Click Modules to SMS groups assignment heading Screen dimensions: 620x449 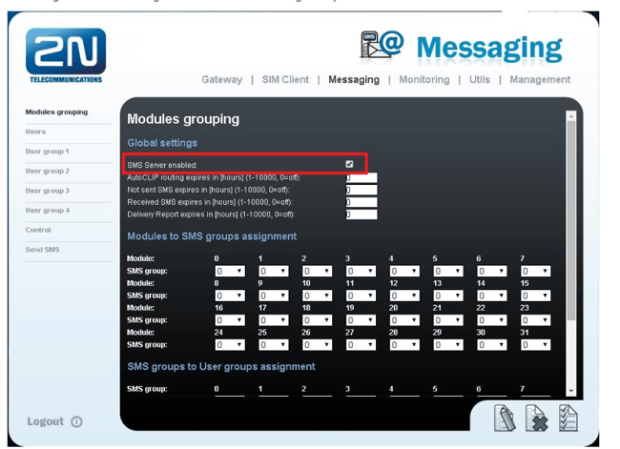pyautogui.click(x=212, y=236)
